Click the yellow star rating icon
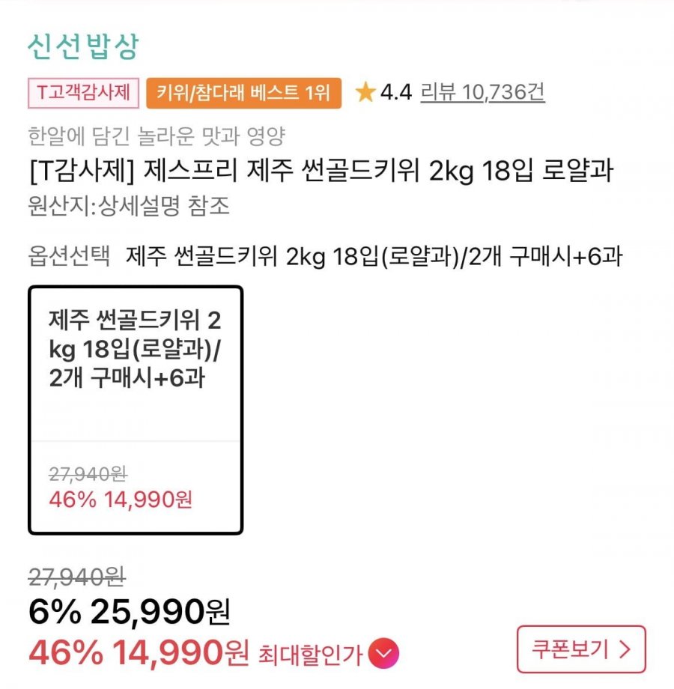 click(365, 93)
